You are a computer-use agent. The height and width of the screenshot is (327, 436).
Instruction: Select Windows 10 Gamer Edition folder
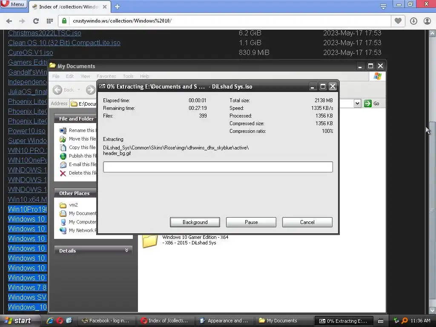(x=185, y=240)
